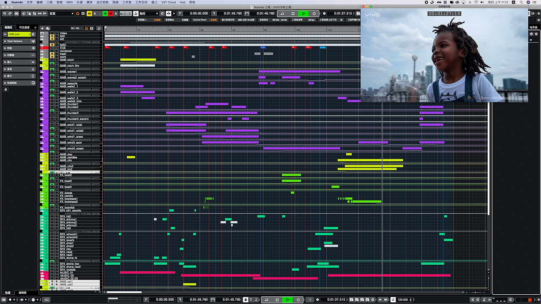Viewport: 541px width, 304px height.
Task: Click the stop button in bottom transport bar
Action: [x=277, y=300]
